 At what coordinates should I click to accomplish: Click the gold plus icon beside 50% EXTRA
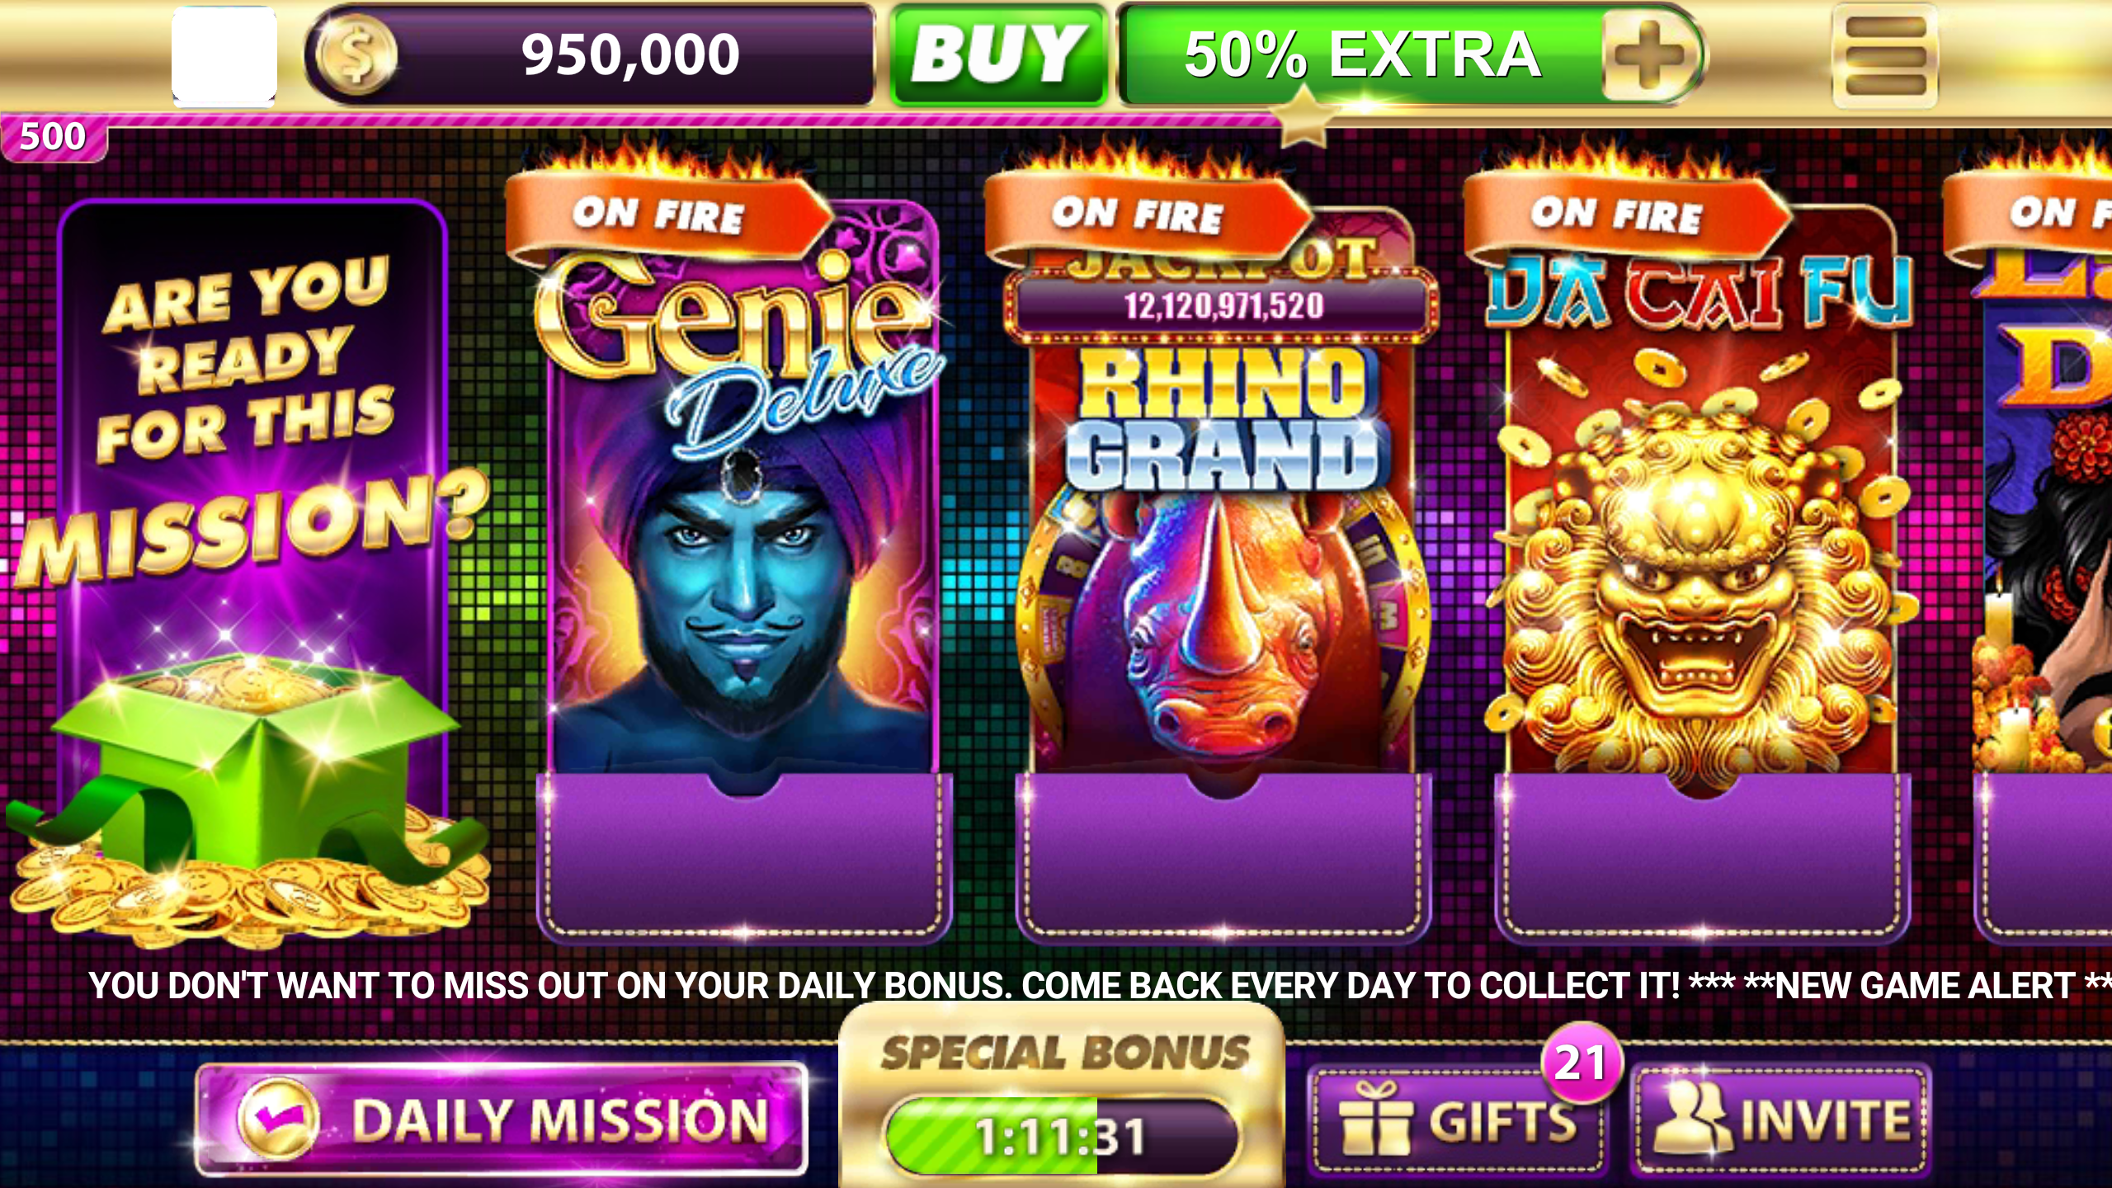(x=1649, y=56)
